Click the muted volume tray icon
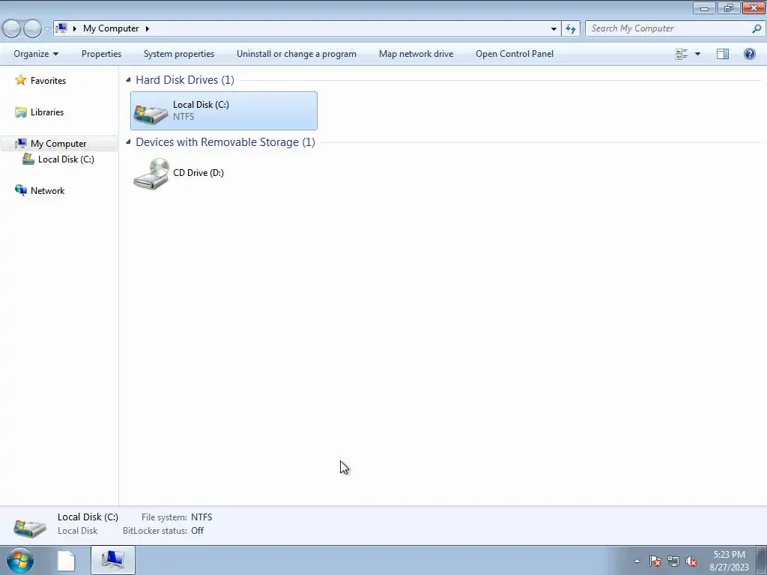 click(691, 561)
